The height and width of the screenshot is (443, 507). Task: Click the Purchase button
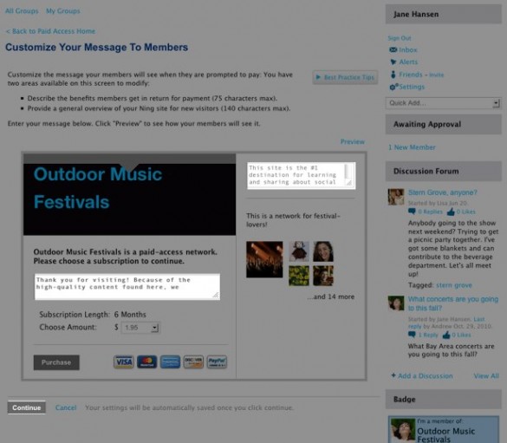(56, 362)
